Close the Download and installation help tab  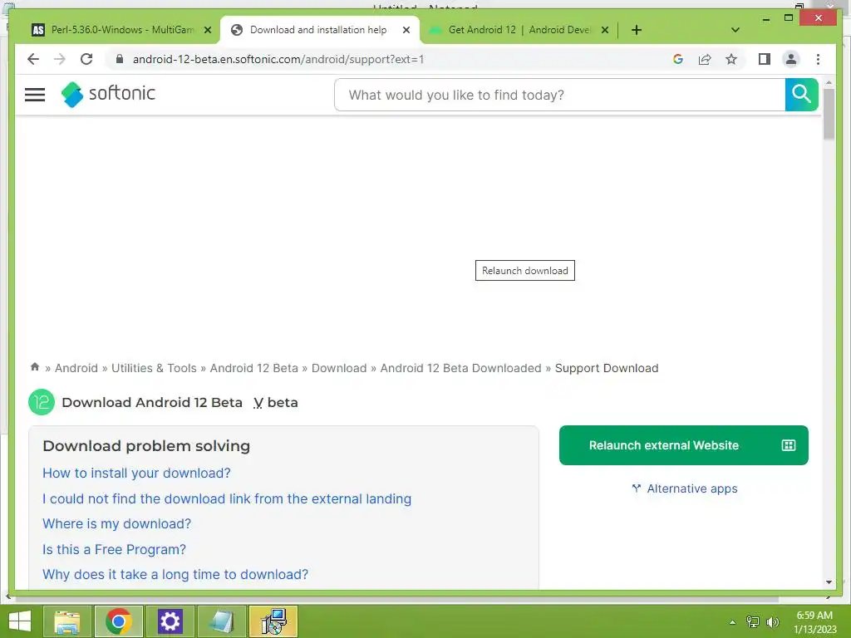pos(406,30)
